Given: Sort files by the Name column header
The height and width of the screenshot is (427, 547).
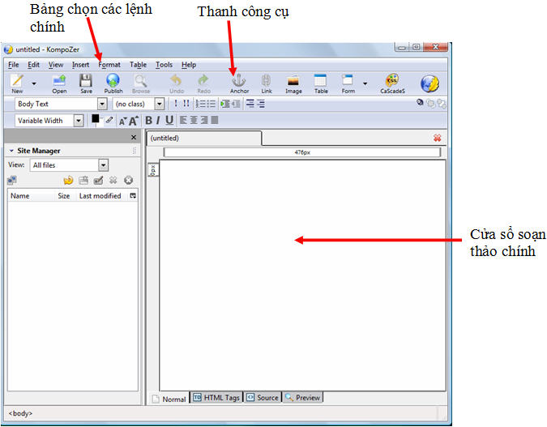Looking at the screenshot, I should (31, 196).
